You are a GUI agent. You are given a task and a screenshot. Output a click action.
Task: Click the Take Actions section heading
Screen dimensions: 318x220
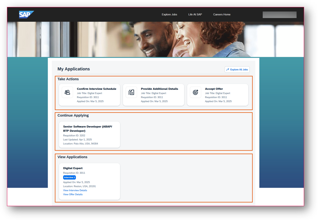point(68,79)
